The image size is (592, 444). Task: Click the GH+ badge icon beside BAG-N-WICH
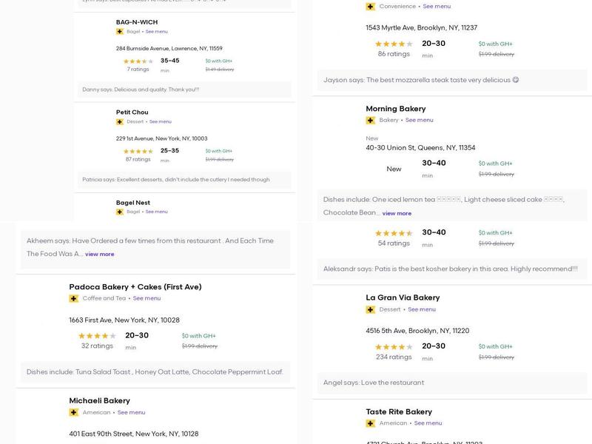click(x=120, y=32)
